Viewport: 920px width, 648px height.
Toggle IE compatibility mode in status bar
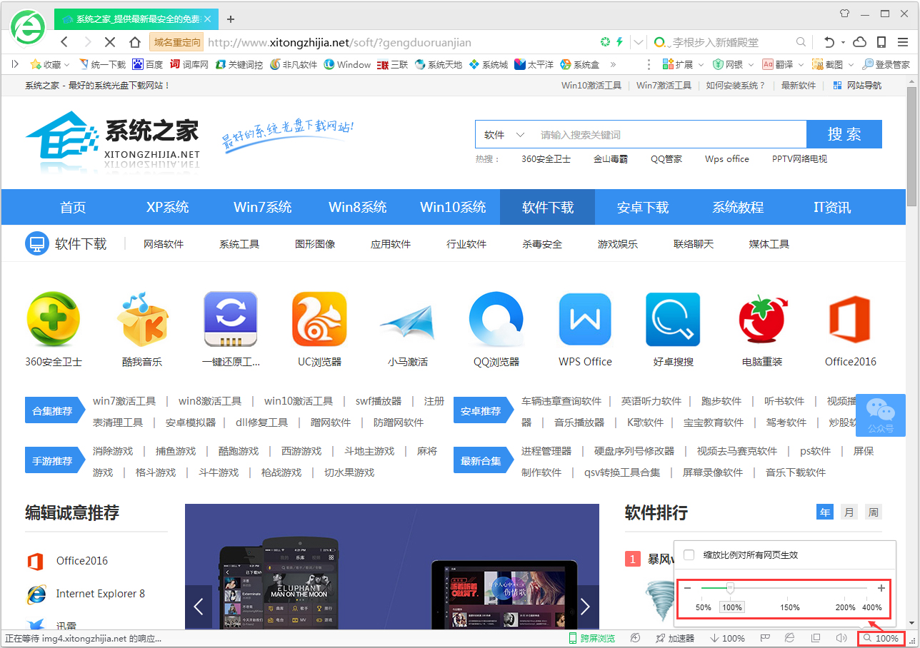[789, 637]
